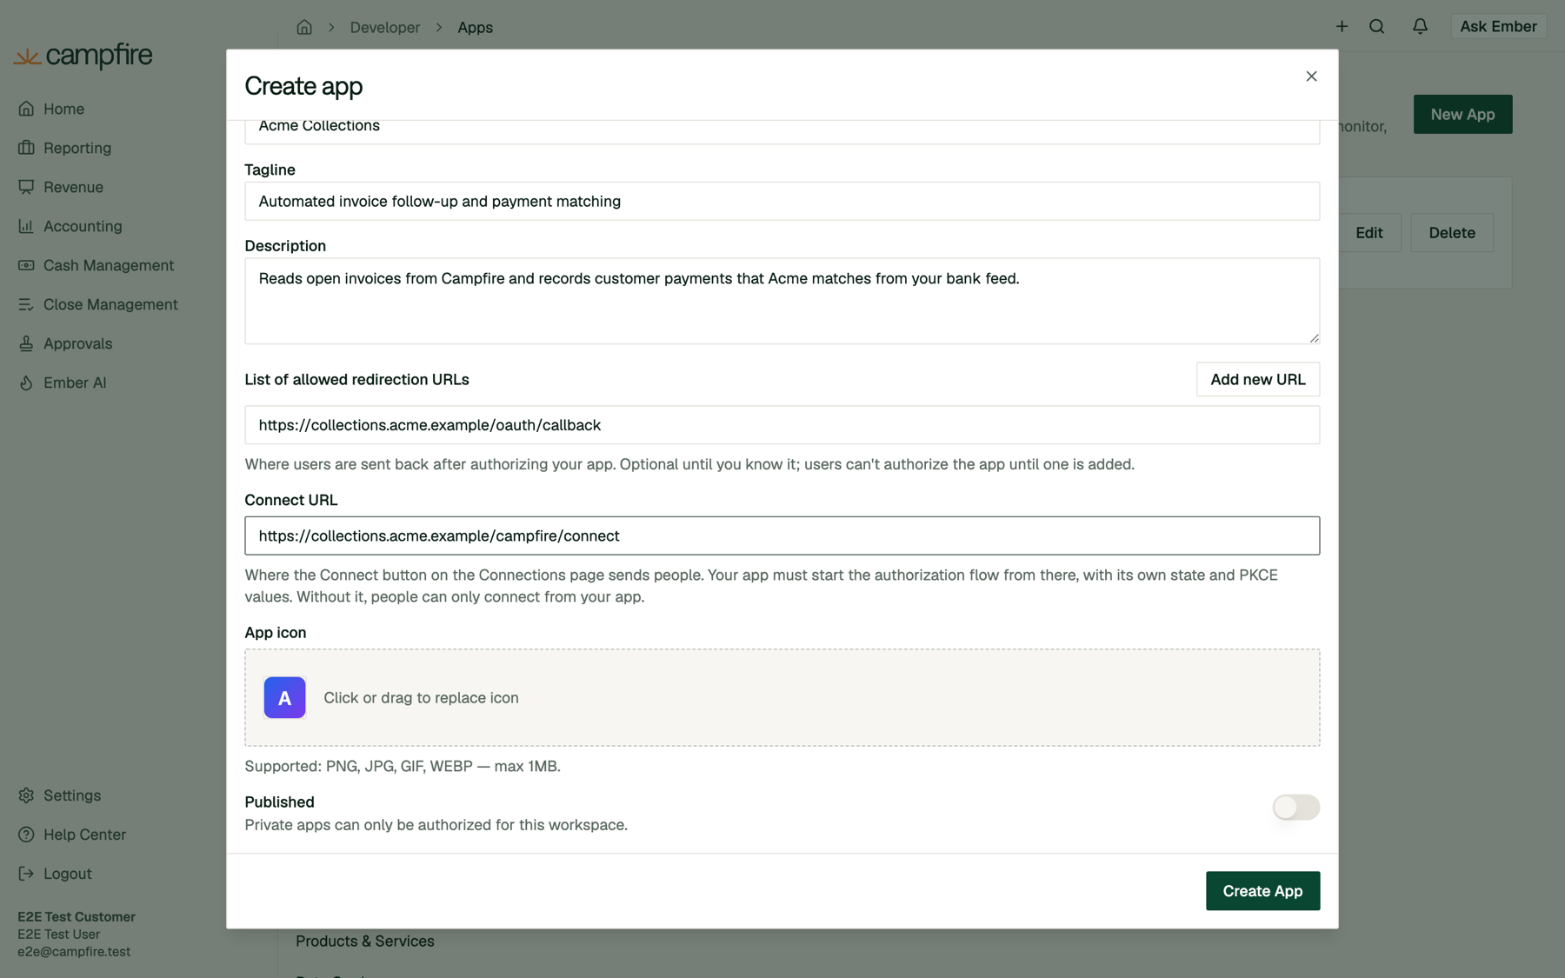Open Settings in sidebar
Screen dimensions: 1565x978
pyautogui.click(x=72, y=795)
